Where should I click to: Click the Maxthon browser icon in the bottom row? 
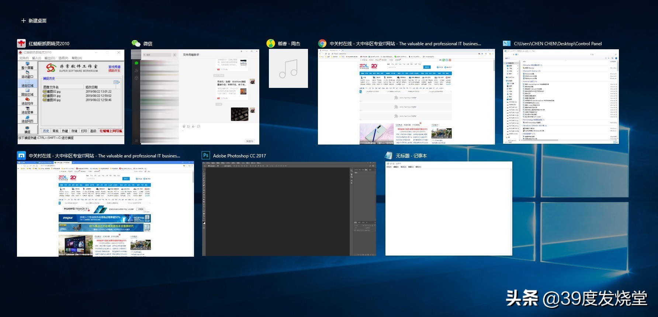point(21,156)
